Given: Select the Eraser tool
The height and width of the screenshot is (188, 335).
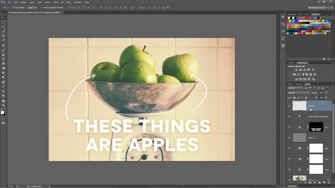Looking at the screenshot, I should tap(3, 64).
